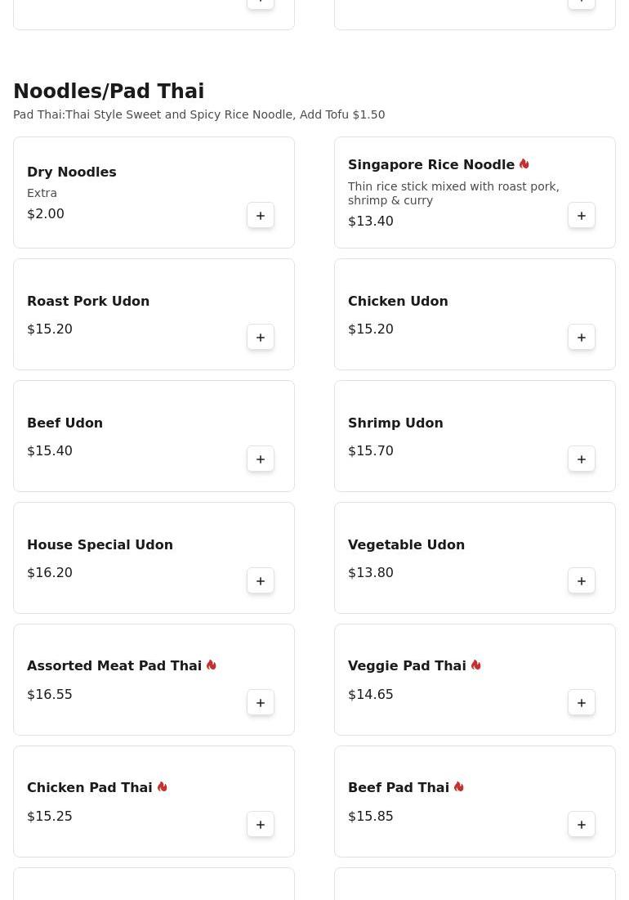Add Dry Noodles to the order
Screen dimensions: 629x900
coord(261,216)
